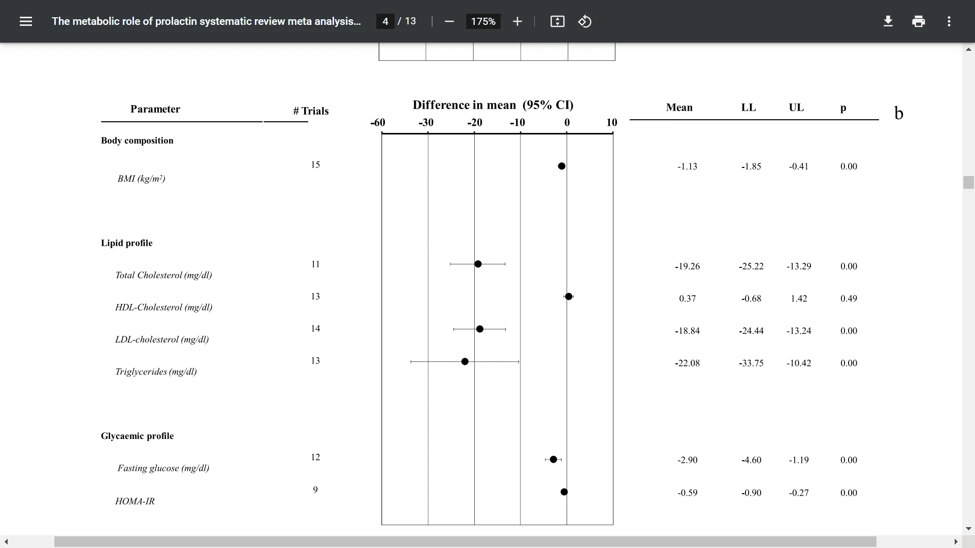Select the 'Lipid profile' section label

[126, 243]
